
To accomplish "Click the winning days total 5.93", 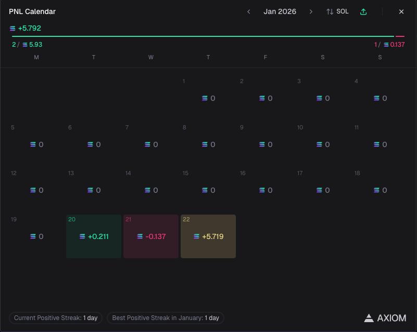I will point(35,45).
